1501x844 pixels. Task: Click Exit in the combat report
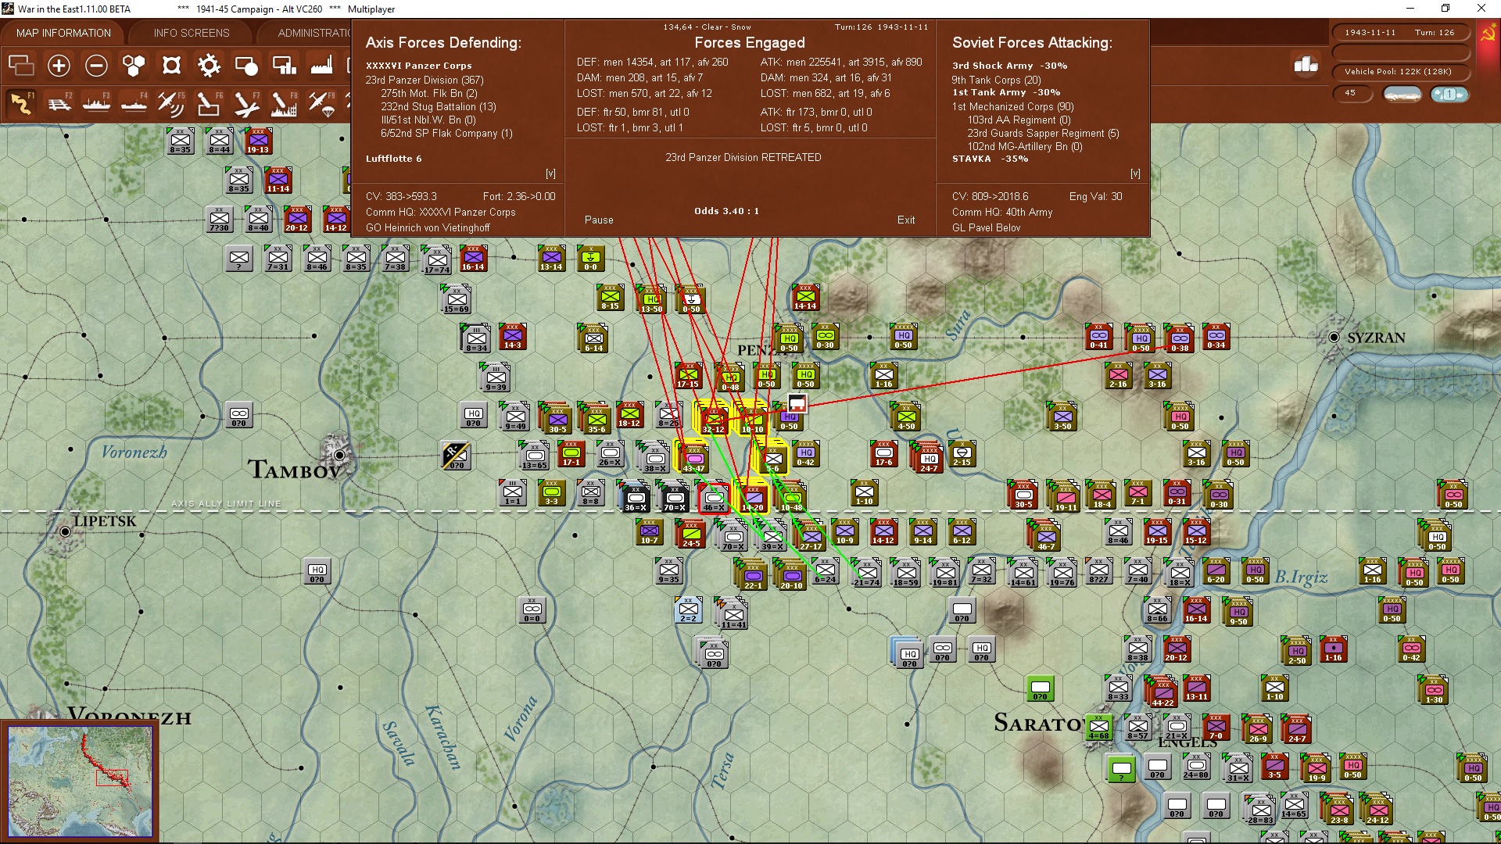point(906,220)
